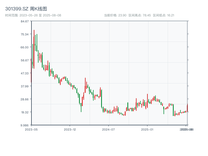Click the 区间高点 78.45 label
This screenshot has height=156, width=208.
tap(140, 15)
